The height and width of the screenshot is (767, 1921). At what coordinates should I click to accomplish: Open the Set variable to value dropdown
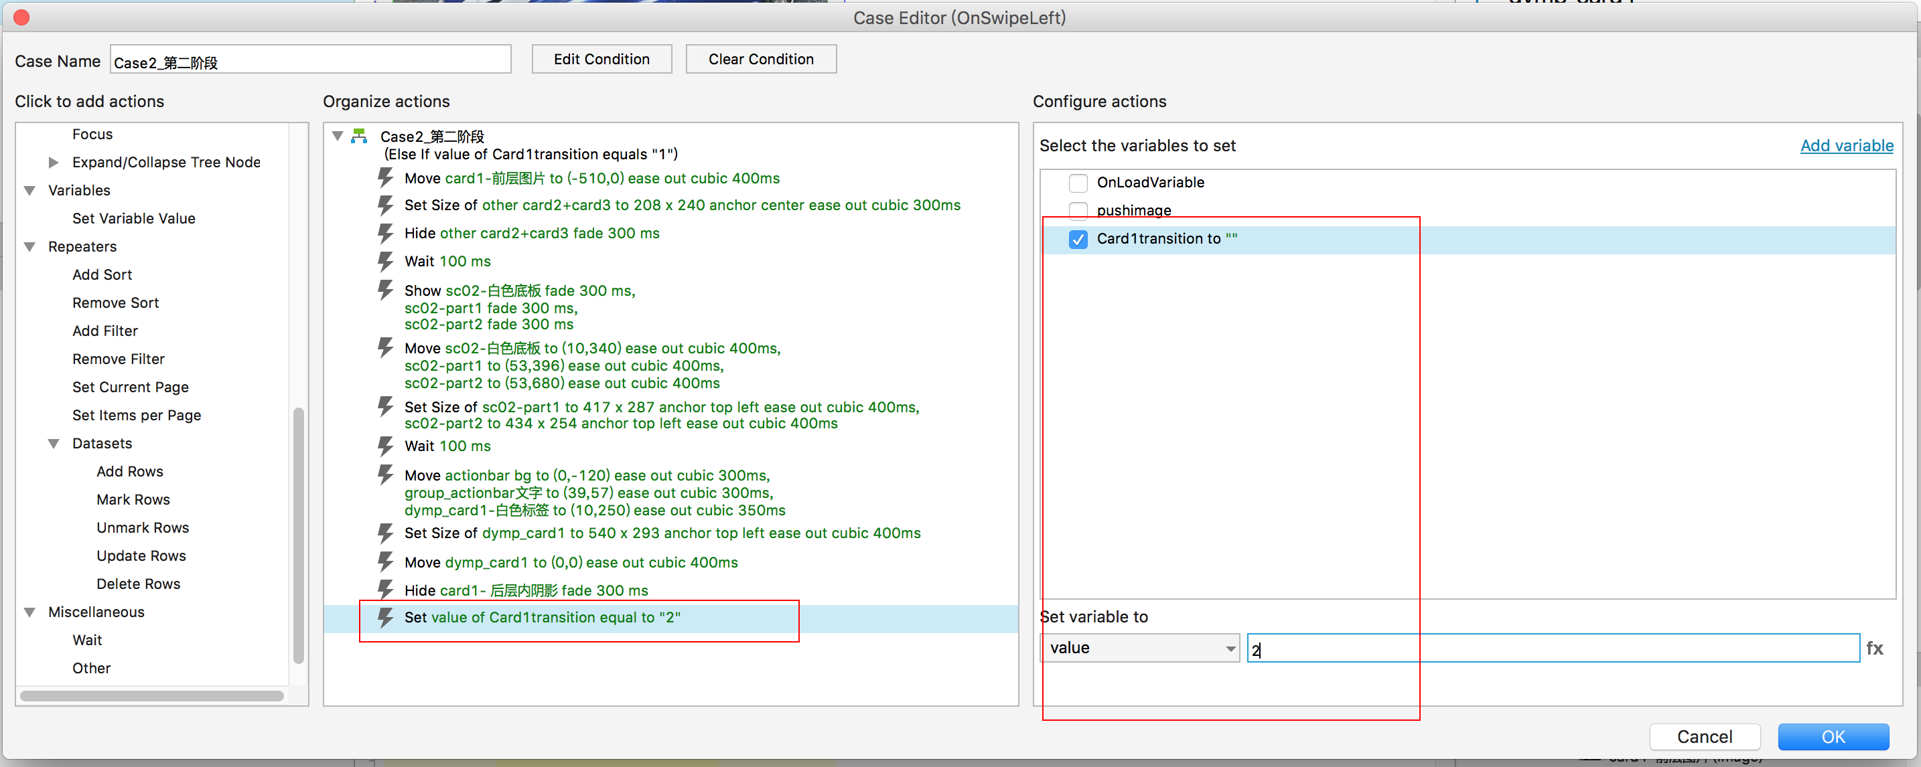[x=1139, y=649]
